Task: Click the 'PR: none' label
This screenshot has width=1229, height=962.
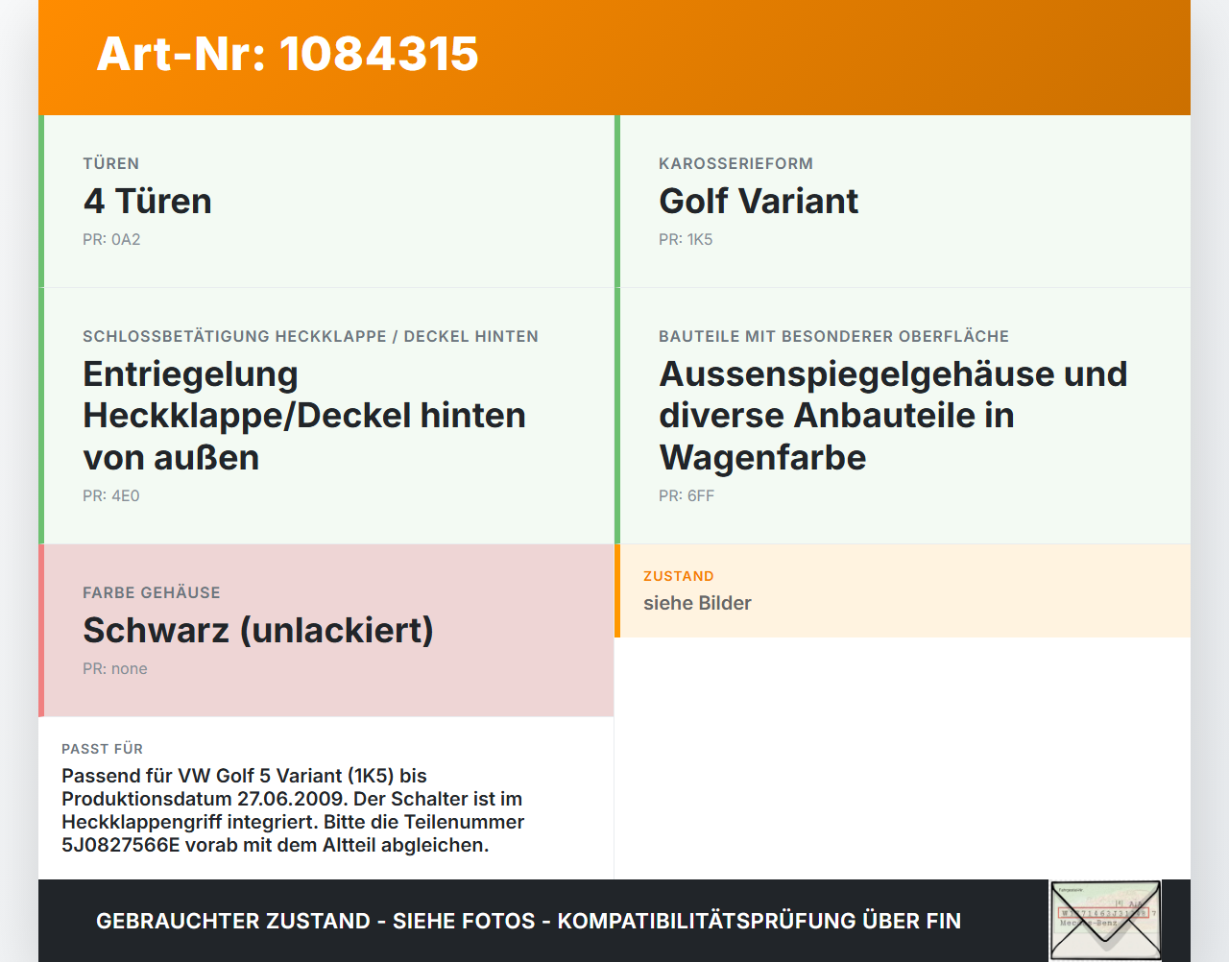Action: click(x=115, y=668)
